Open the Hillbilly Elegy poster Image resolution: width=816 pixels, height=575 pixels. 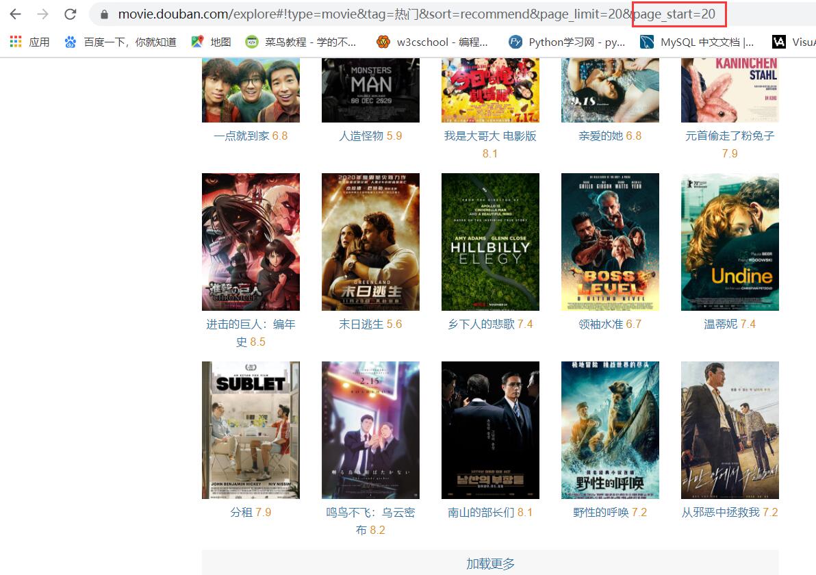(490, 242)
